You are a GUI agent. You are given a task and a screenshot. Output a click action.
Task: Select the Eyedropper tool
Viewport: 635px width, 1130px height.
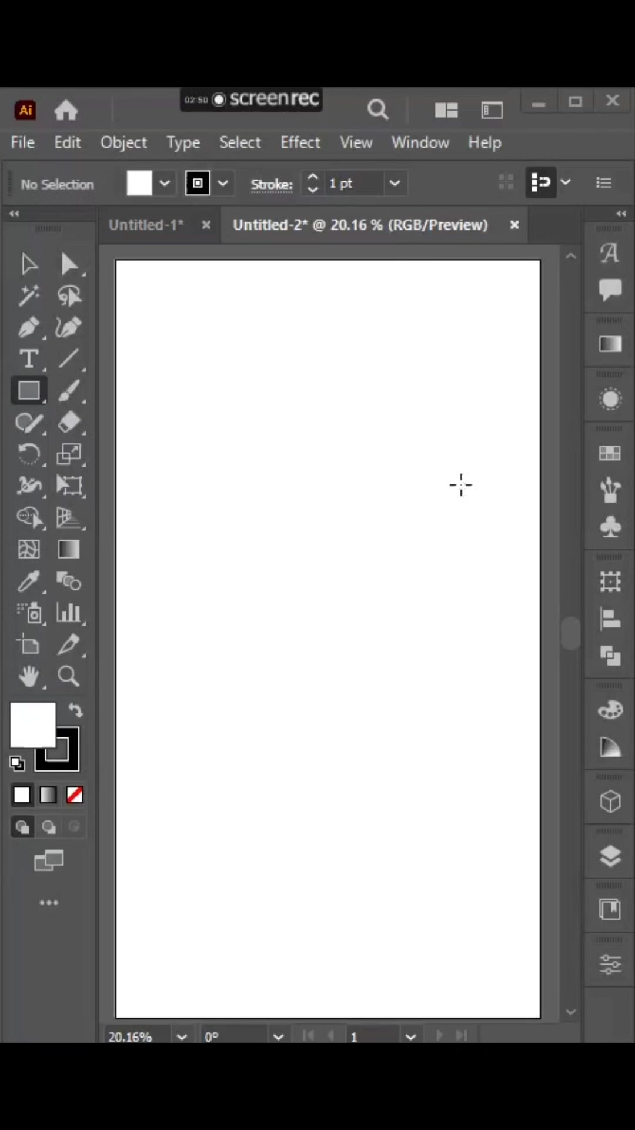coord(29,581)
